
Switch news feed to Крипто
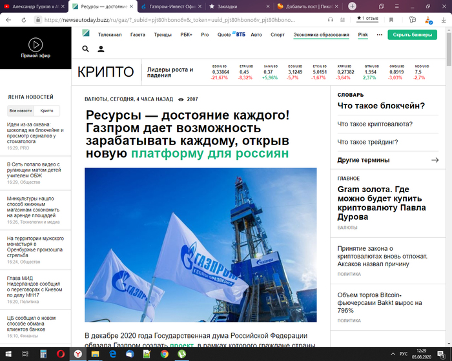pyautogui.click(x=46, y=111)
